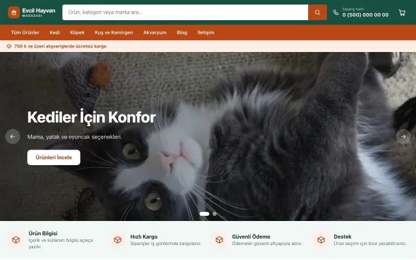Viewport: 416px width, 260px height.
Task: Open Kuş ve Kemirgen category
Action: tap(114, 32)
